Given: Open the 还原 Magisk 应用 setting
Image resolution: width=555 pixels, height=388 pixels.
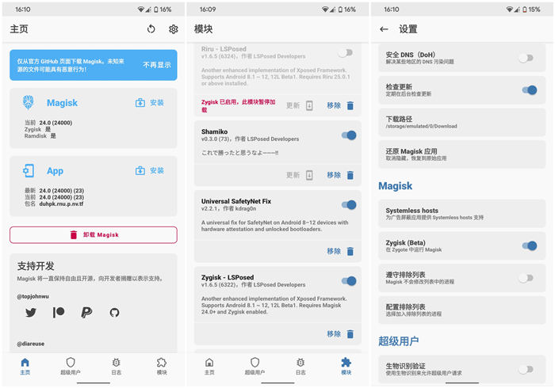Looking at the screenshot, I should tap(462, 154).
